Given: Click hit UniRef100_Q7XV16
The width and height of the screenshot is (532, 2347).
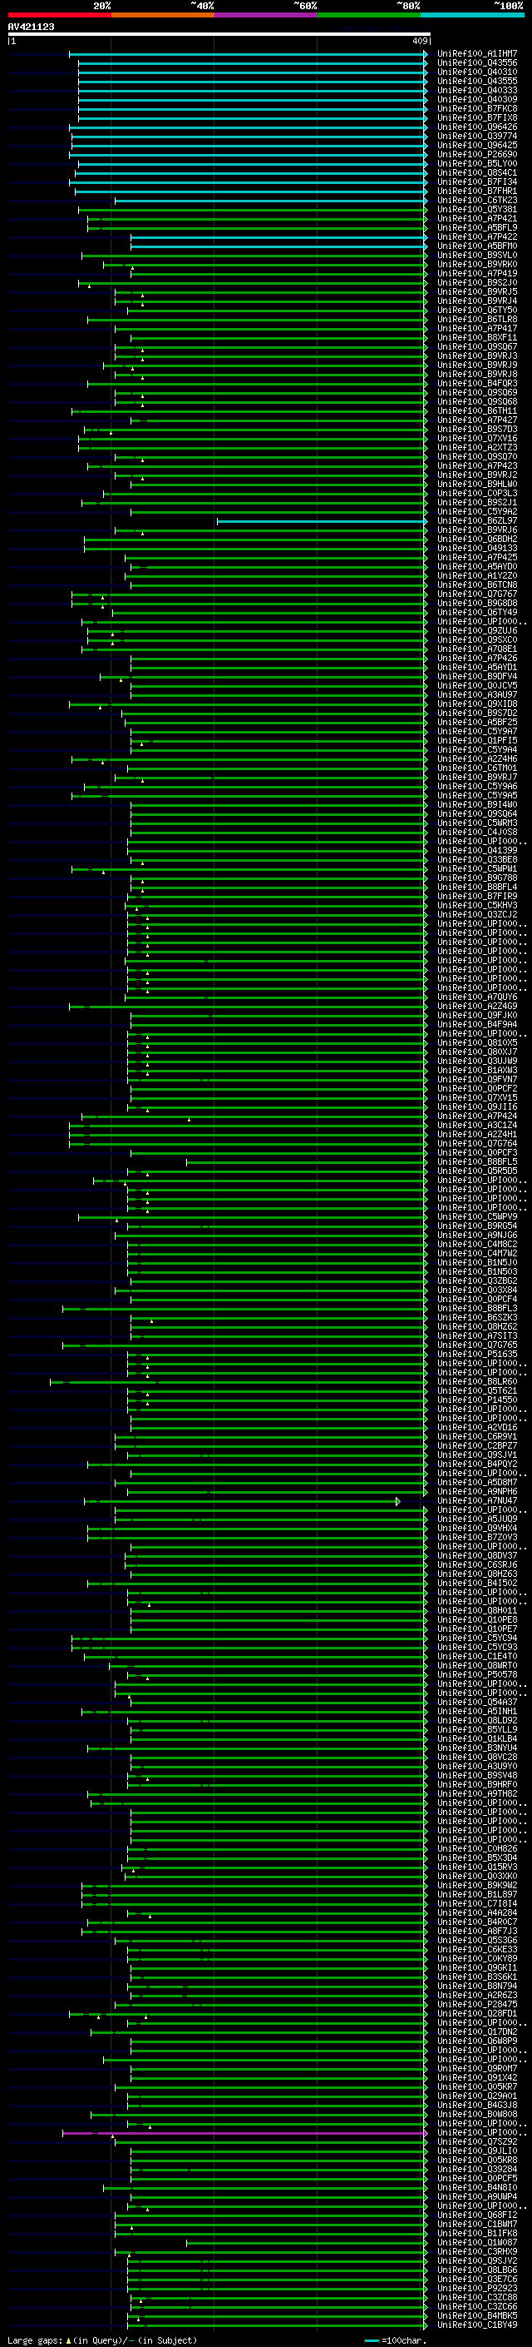Looking at the screenshot, I should 476,438.
